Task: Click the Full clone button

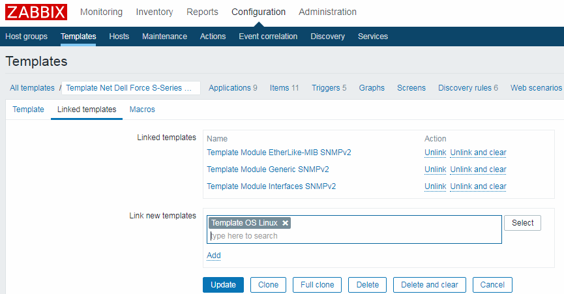Action: tap(318, 285)
